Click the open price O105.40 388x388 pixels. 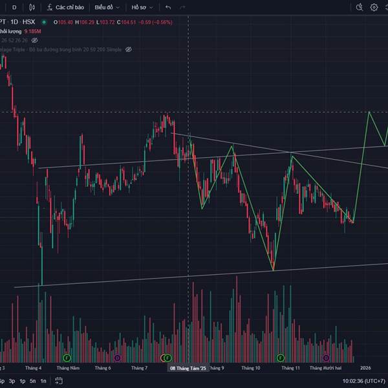tap(63, 22)
